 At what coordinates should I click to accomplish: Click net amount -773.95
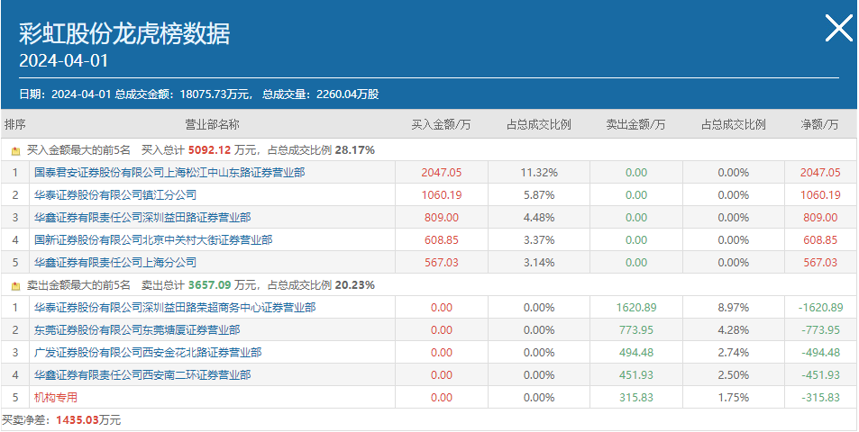820,329
